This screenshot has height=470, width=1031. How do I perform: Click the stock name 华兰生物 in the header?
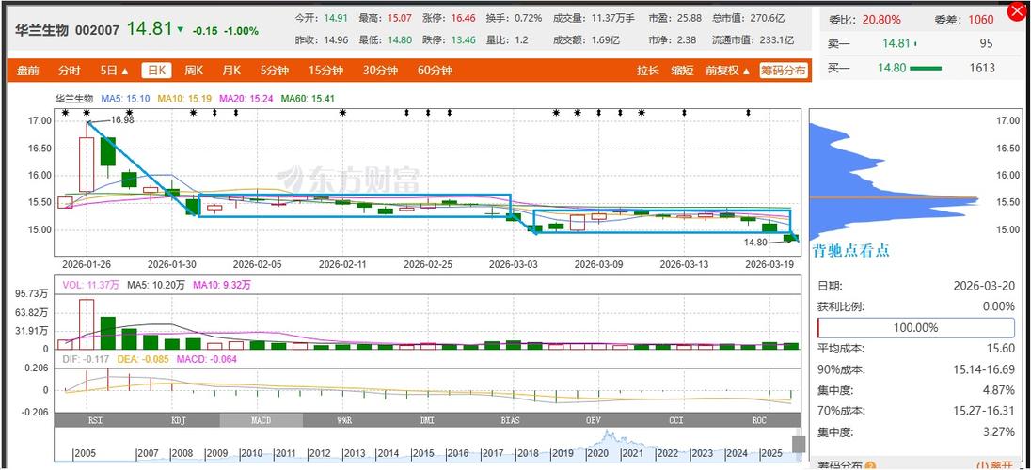pyautogui.click(x=42, y=30)
